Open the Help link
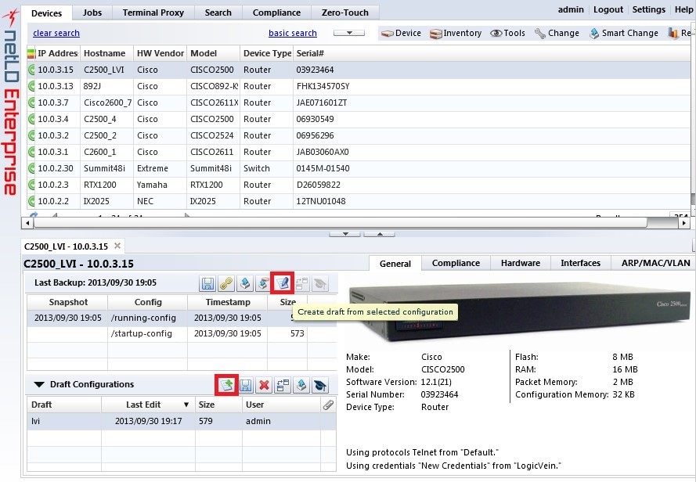 coord(683,9)
